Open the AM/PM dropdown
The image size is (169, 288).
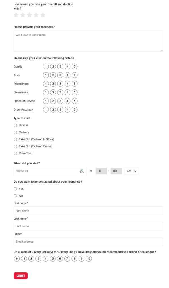pyautogui.click(x=132, y=171)
